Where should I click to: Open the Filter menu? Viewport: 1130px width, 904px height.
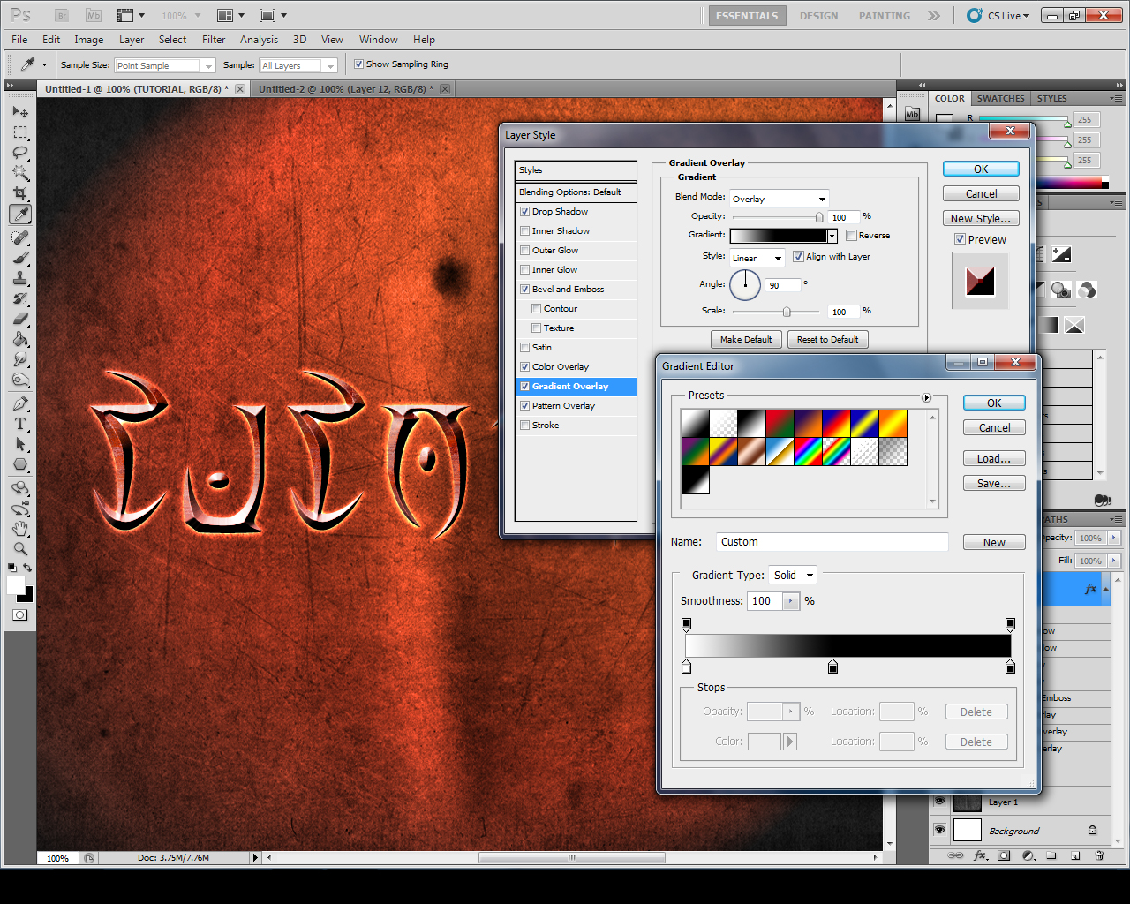[x=213, y=40]
